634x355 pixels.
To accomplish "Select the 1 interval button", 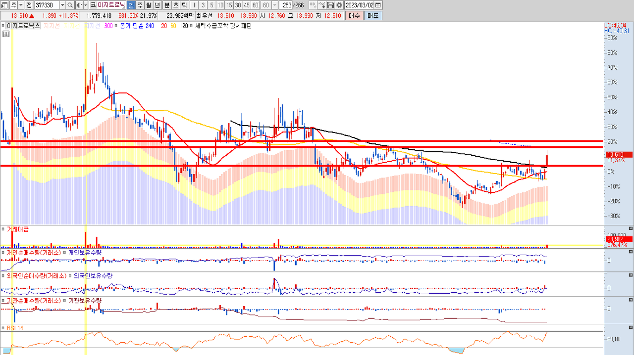I will click(194, 5).
